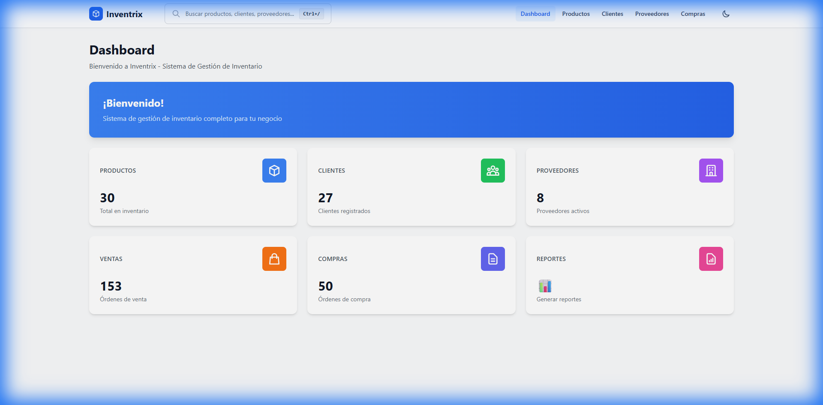Select the green Clientes group icon
Screen dimensions: 823x405
493,171
